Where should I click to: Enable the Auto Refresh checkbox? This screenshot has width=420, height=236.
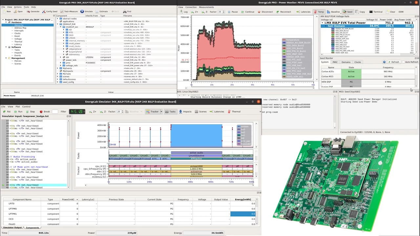404,62
